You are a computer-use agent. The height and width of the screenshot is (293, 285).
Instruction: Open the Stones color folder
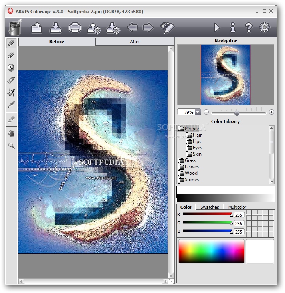tap(188, 179)
